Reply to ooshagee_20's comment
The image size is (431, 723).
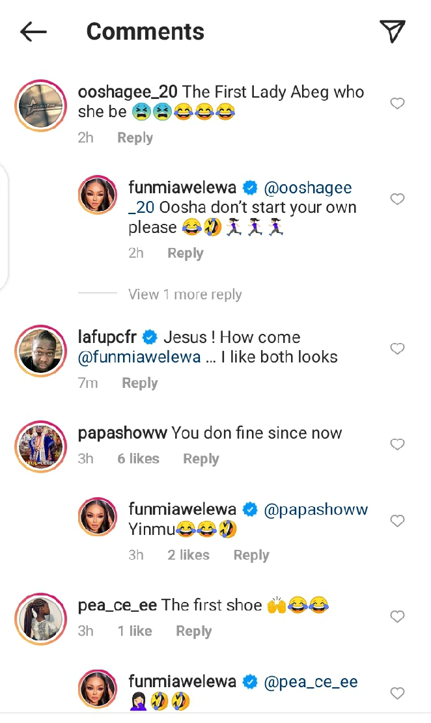pos(135,138)
